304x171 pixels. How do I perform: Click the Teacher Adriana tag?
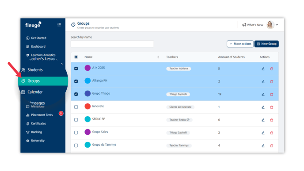179,68
